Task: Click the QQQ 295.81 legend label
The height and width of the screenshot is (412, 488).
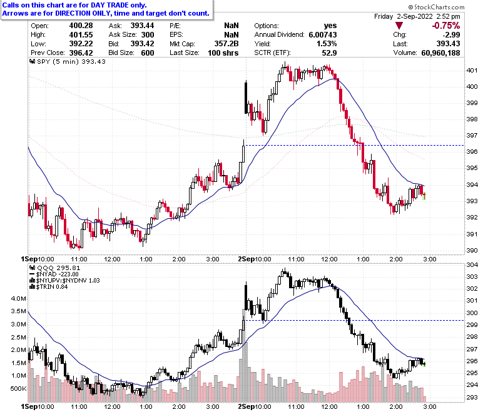Action: (59, 268)
